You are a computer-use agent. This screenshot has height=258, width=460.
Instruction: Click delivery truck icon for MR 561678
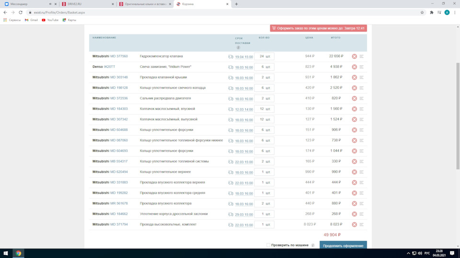230,204
